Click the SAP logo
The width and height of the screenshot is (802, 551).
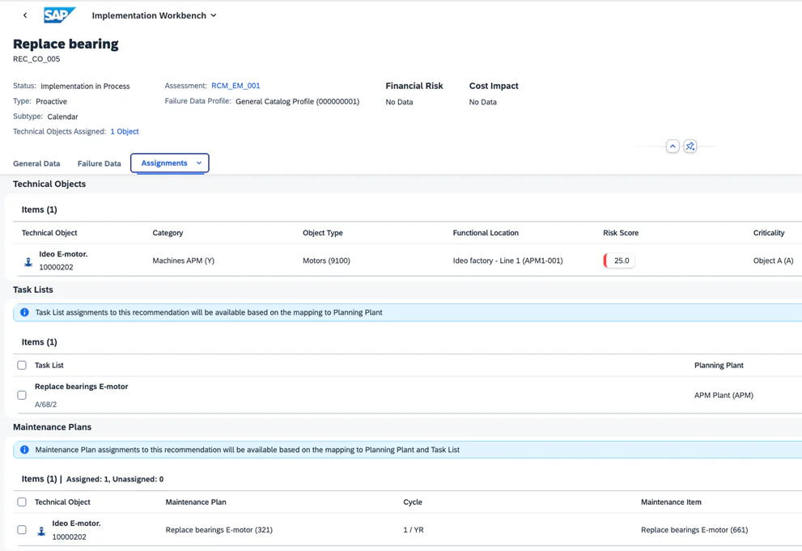coord(59,15)
